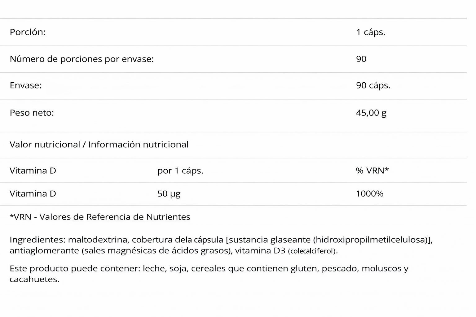
Task: Select the 45,00 g net weight value
Action: click(371, 113)
